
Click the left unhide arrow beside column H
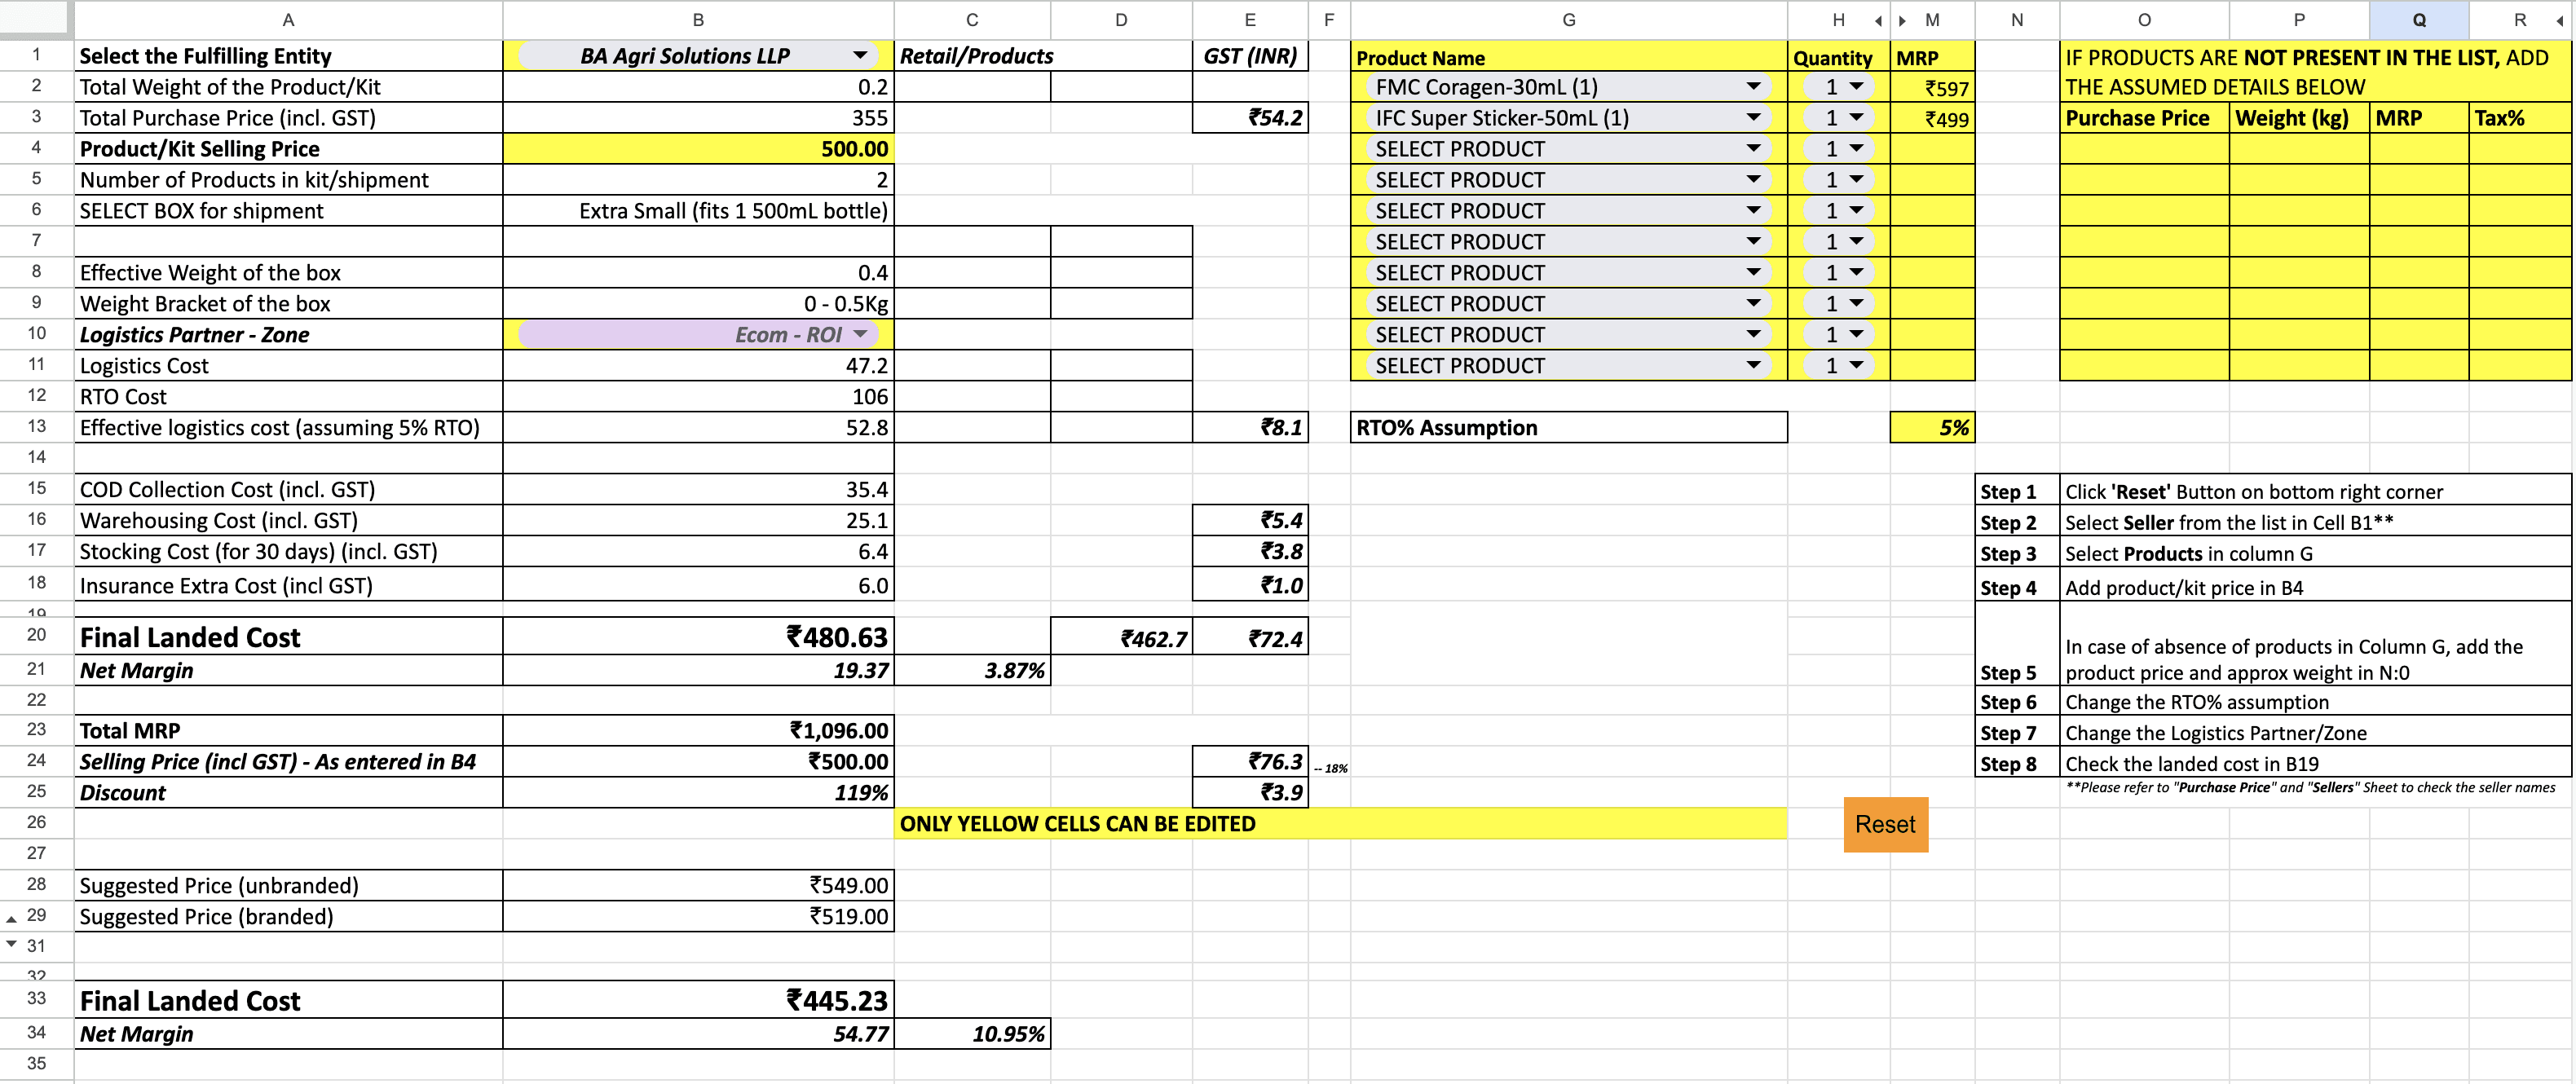1878,20
